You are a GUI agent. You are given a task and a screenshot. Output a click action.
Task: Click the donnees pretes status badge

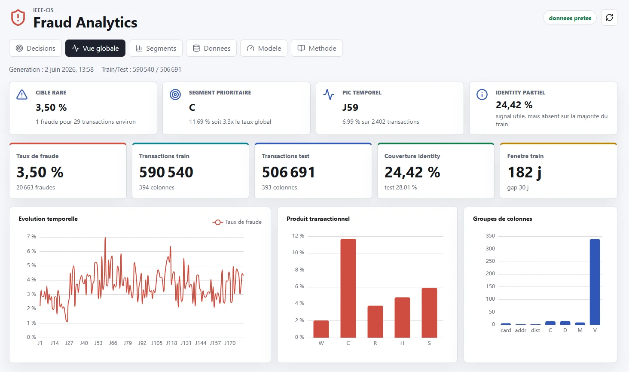570,18
